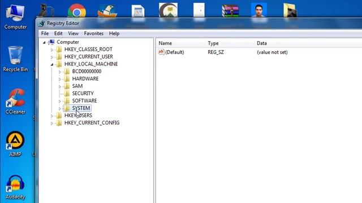Collapse the HKEY_LOCAL_MACHINE key
The width and height of the screenshot is (362, 203).
coord(52,64)
